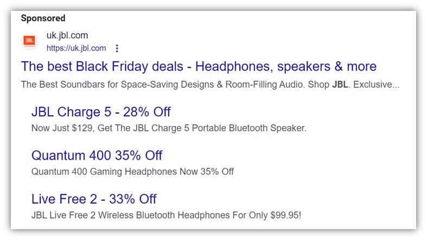Click 'Now 35% Off' in Quantum description
The width and height of the screenshot is (427, 240).
[x=210, y=172]
